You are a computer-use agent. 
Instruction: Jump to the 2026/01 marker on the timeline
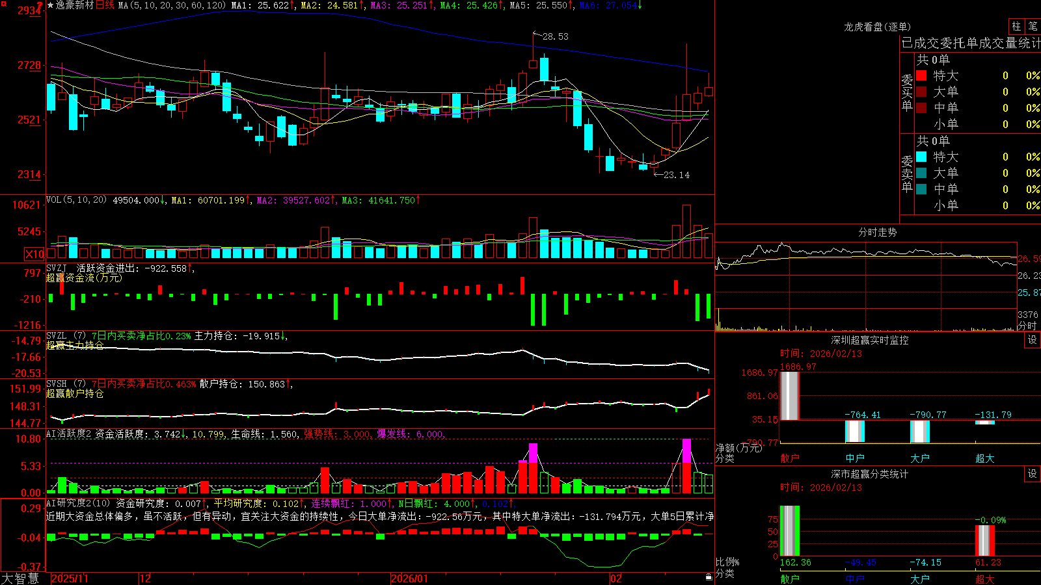[x=410, y=578]
